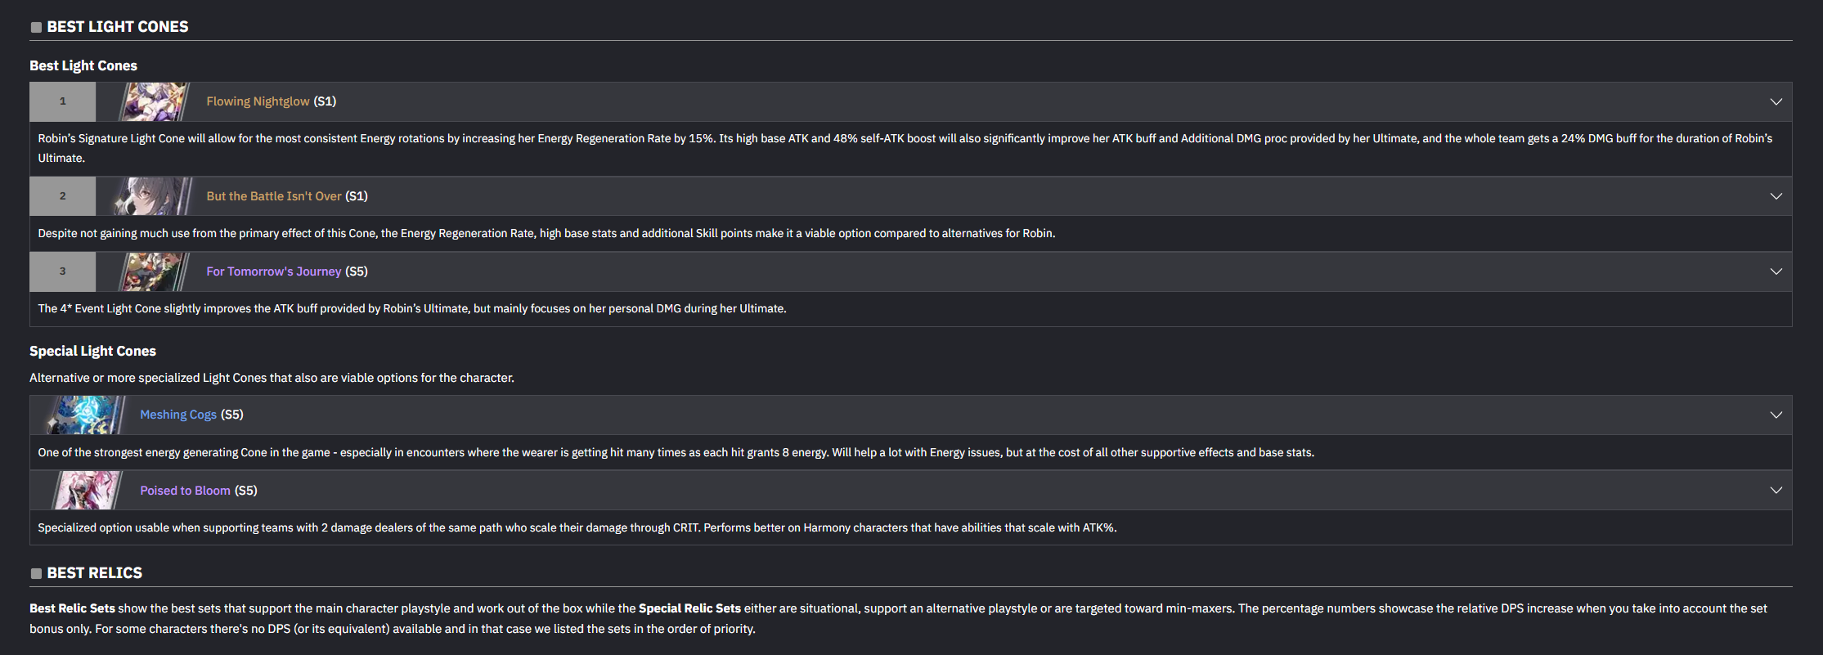This screenshot has width=1823, height=655.
Task: Click the Meshing Cogs light cone image
Action: point(87,415)
